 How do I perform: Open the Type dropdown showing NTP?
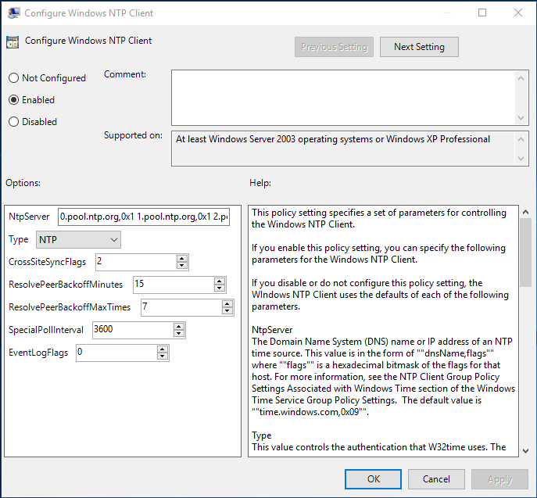pyautogui.click(x=78, y=239)
